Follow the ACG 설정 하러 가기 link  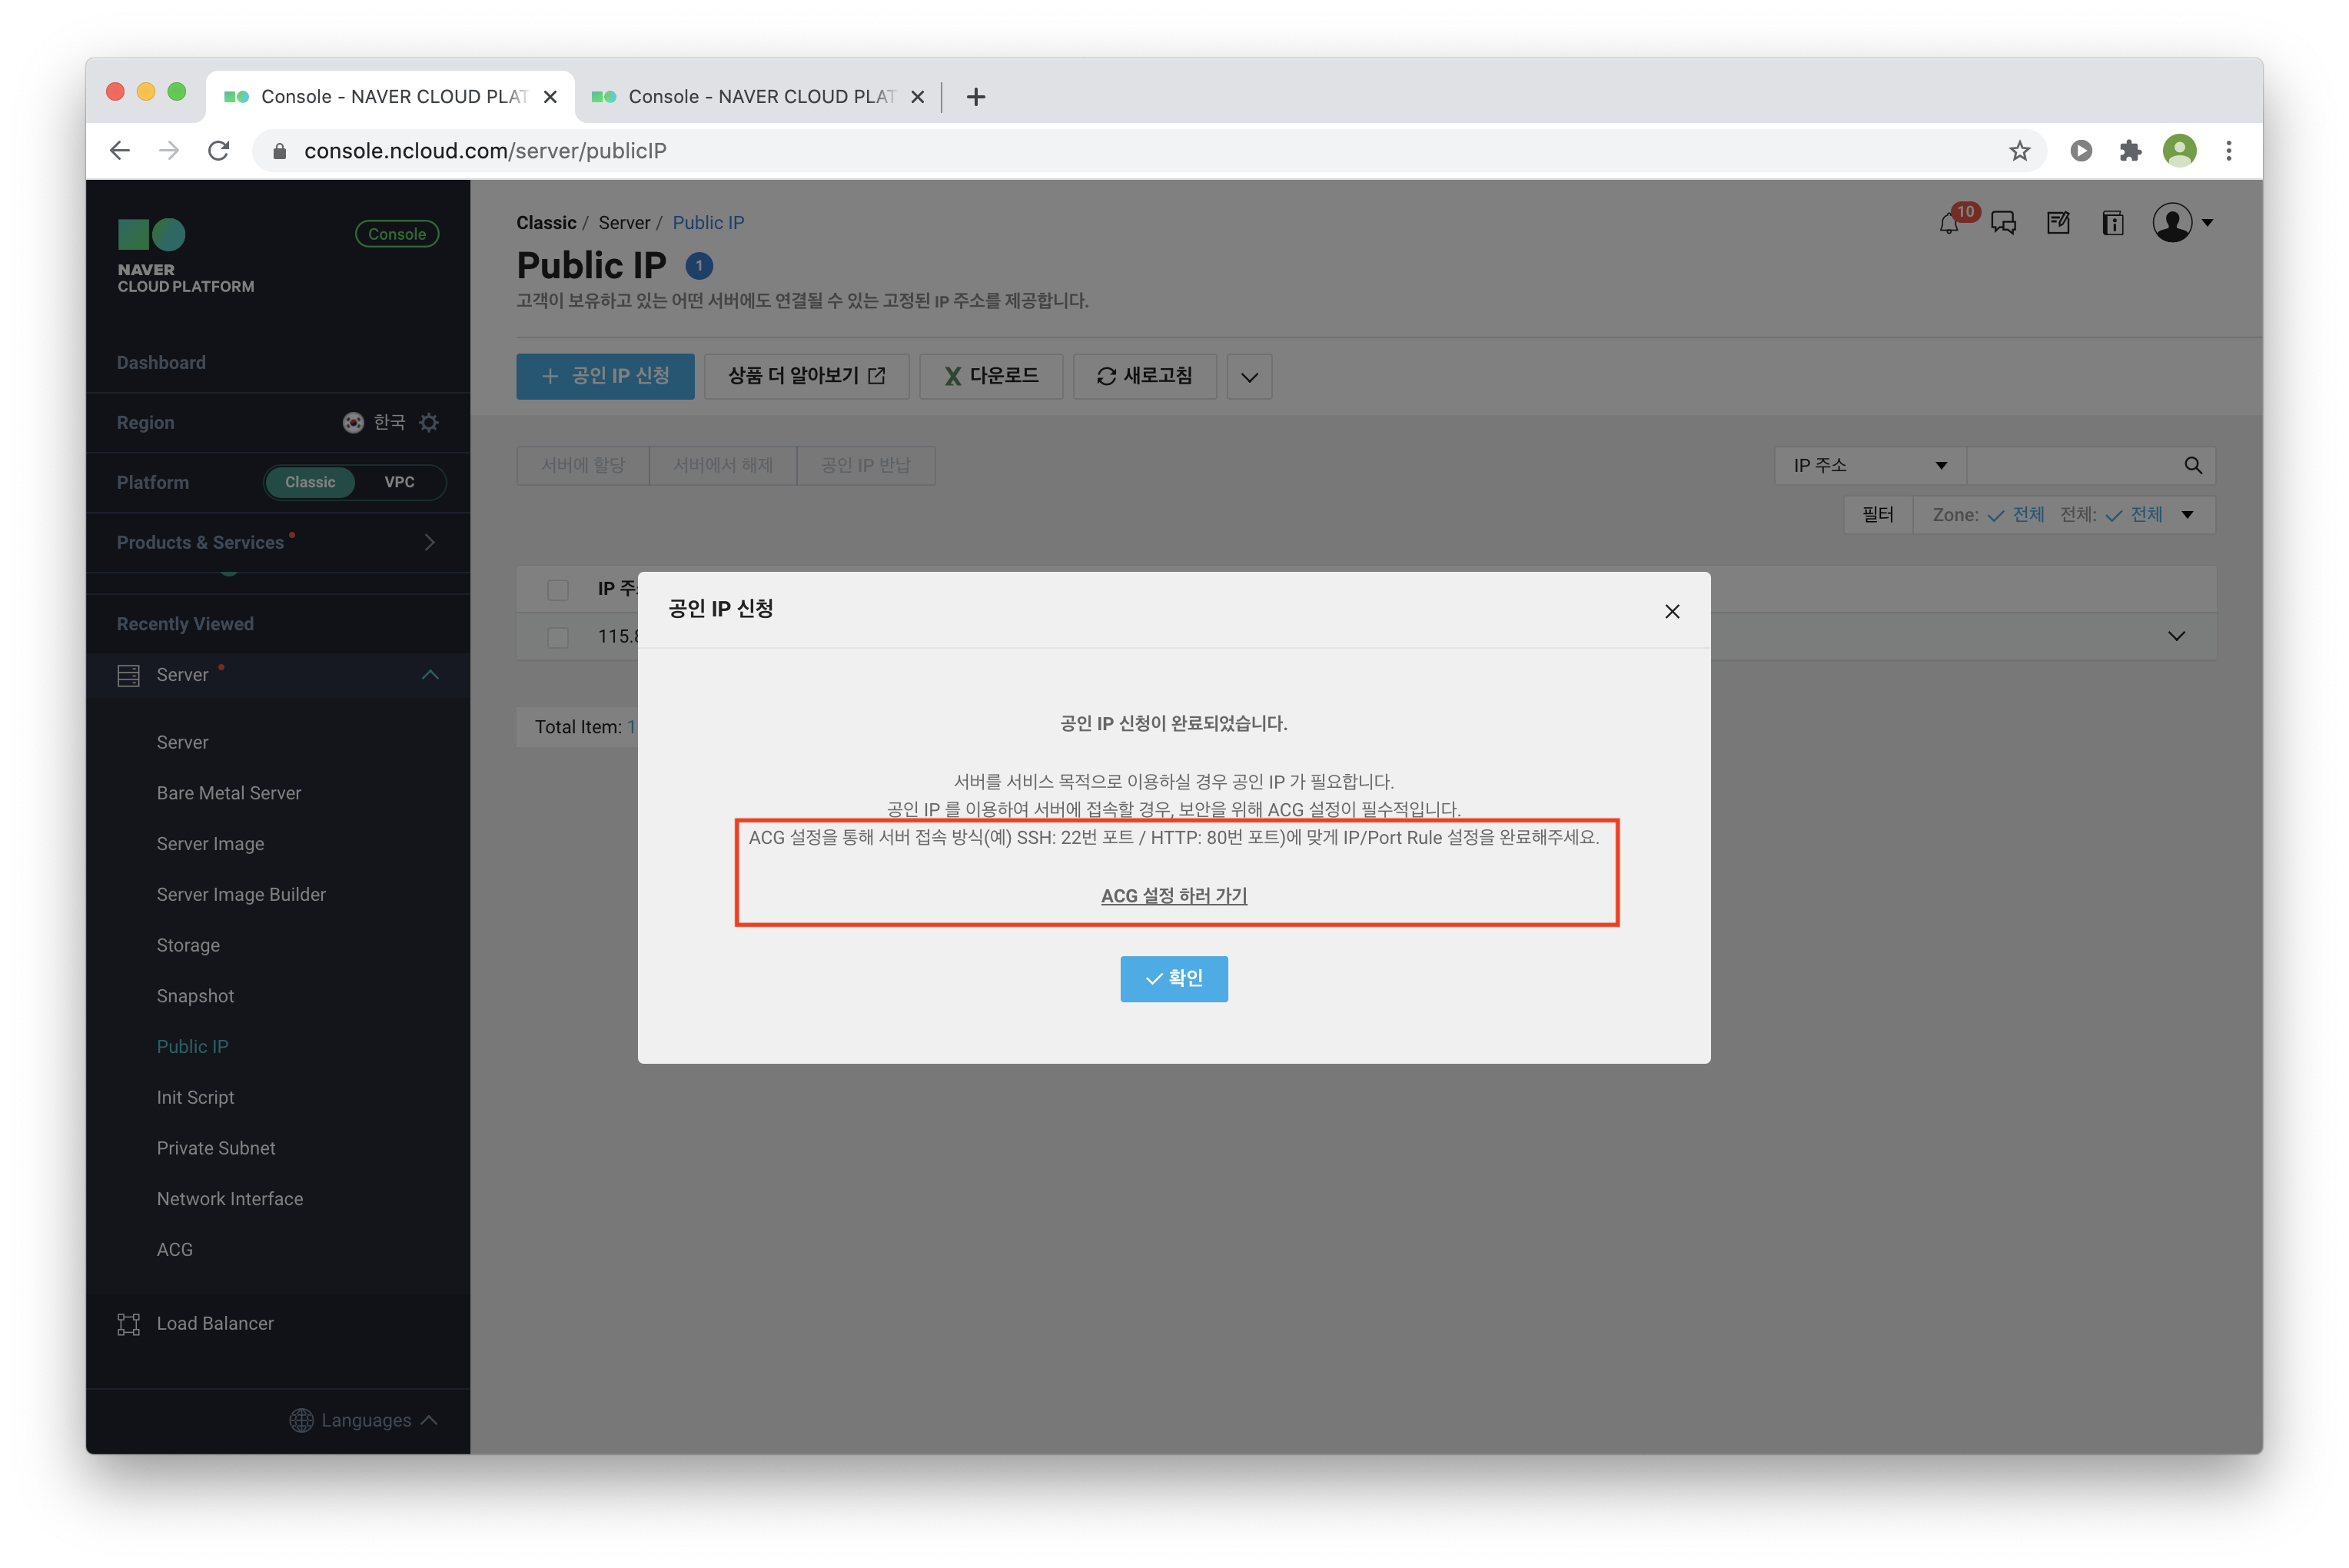(x=1173, y=896)
